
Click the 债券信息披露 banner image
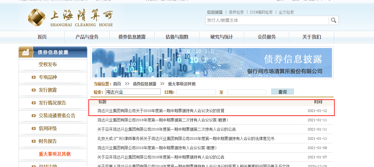point(212,63)
